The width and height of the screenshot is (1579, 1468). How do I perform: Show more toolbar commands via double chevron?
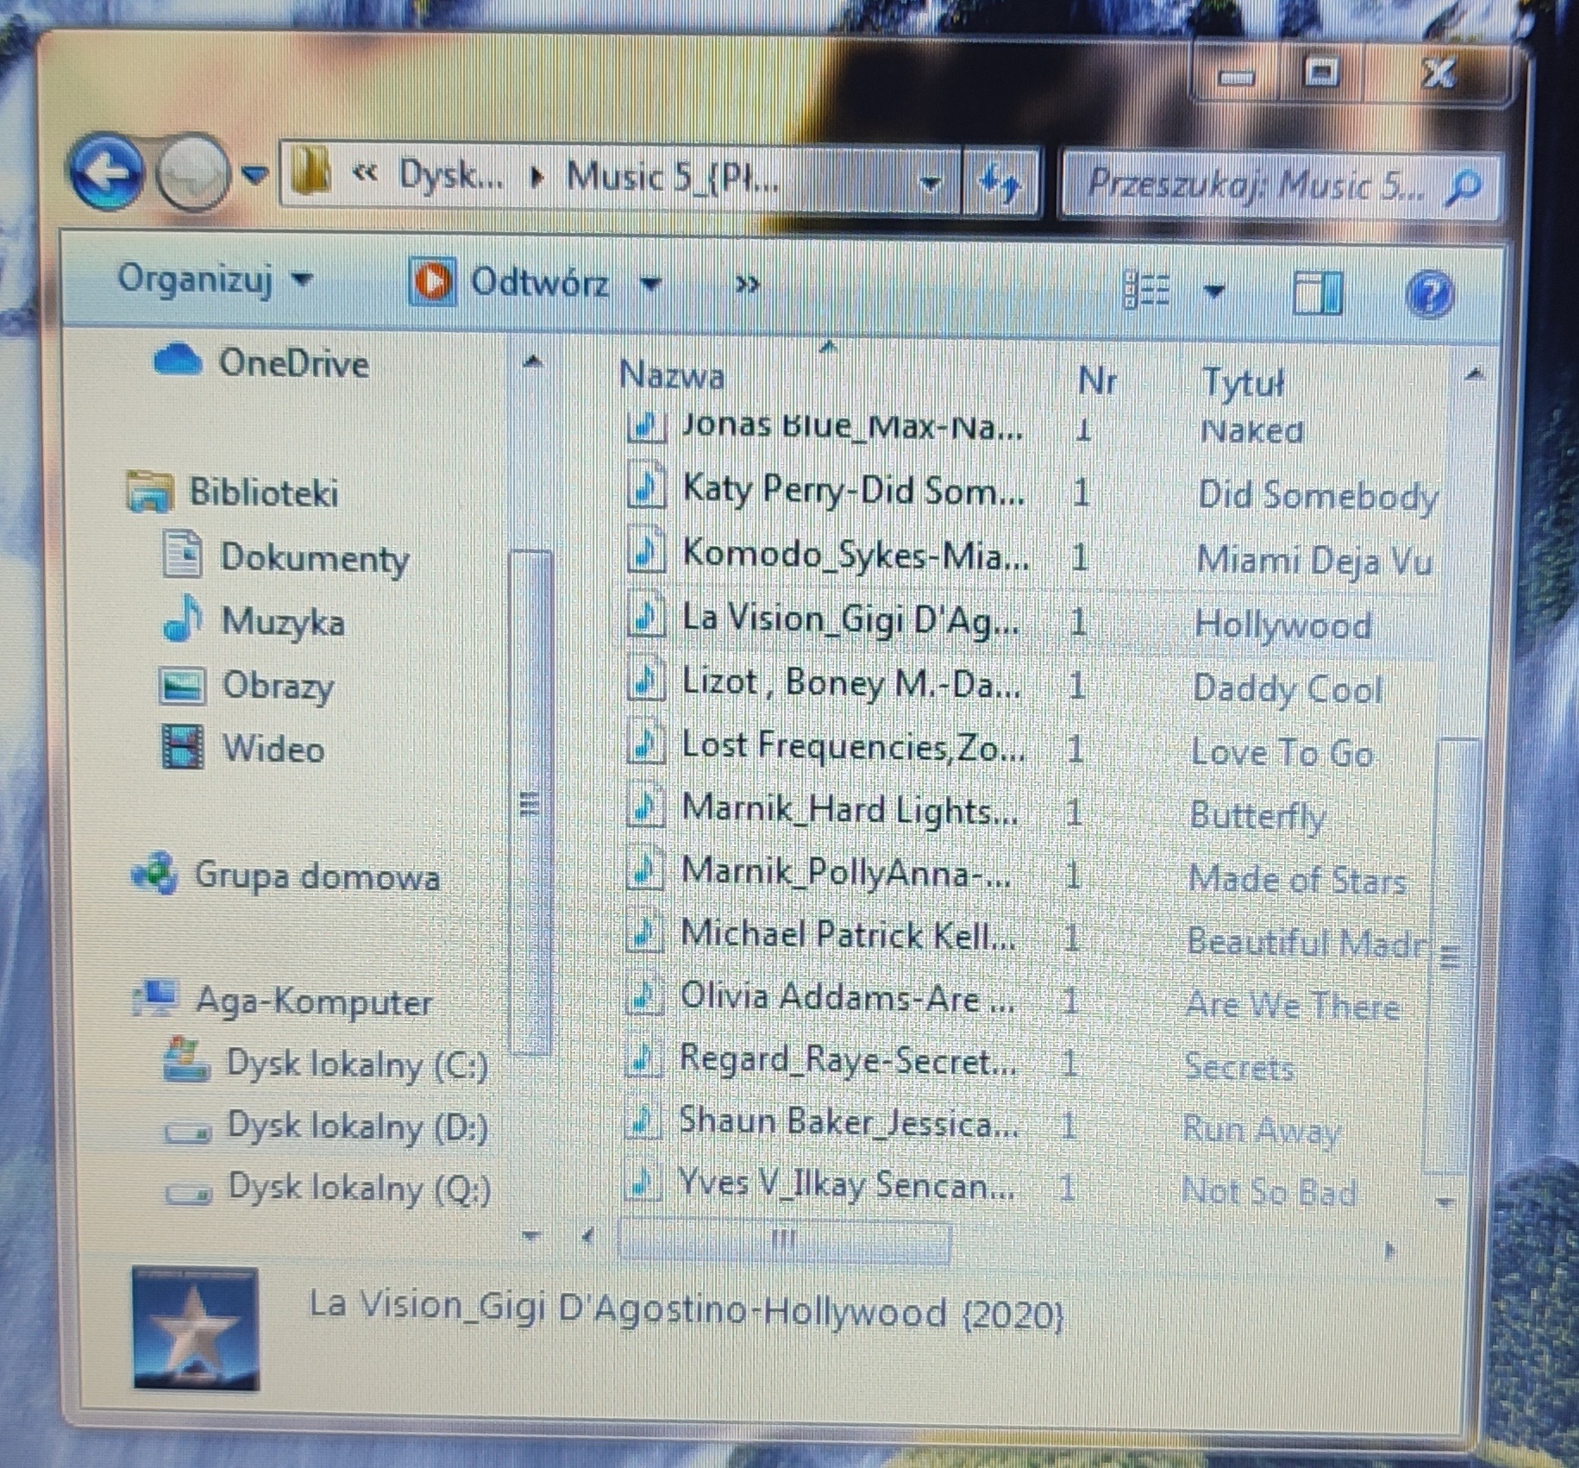pos(747,284)
